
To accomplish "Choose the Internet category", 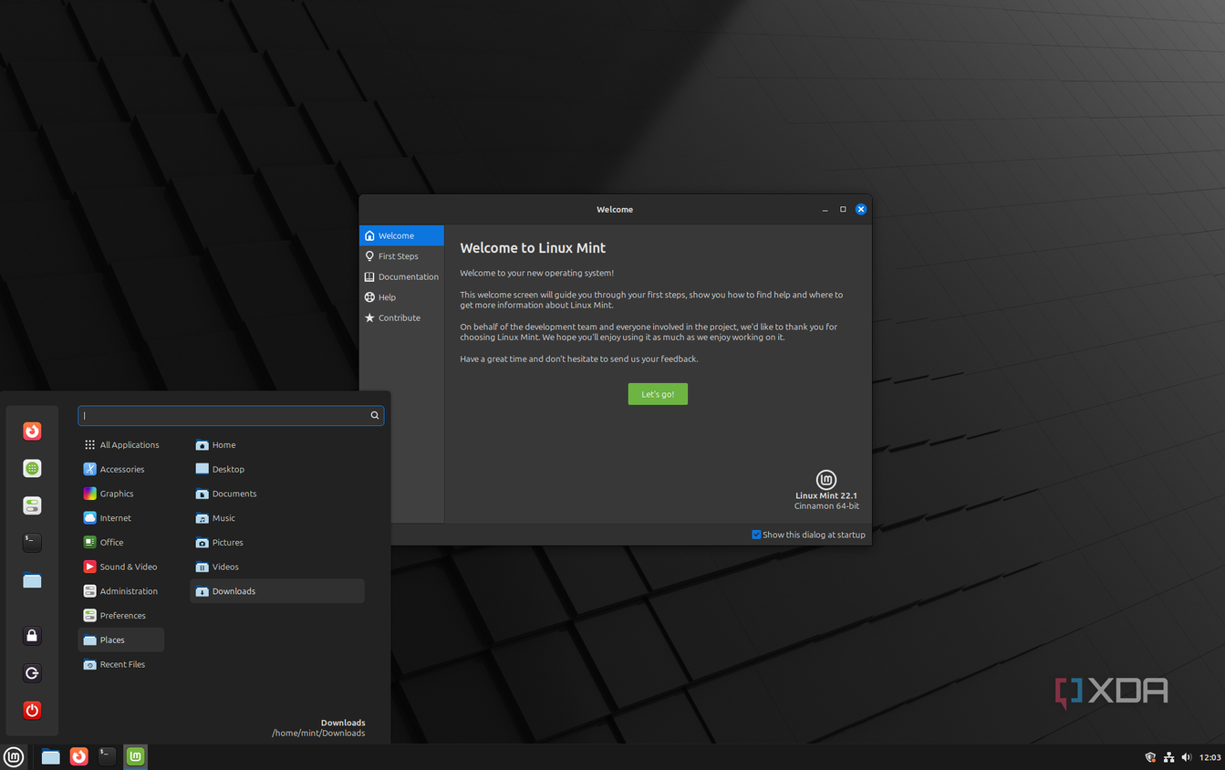I will click(x=121, y=518).
